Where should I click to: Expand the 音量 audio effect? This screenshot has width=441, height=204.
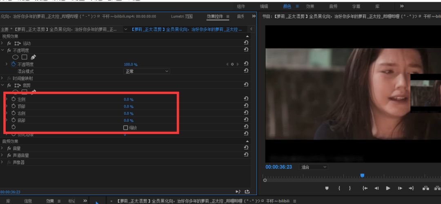pyautogui.click(x=2, y=148)
